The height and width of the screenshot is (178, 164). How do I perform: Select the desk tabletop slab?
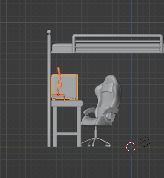[67, 103]
